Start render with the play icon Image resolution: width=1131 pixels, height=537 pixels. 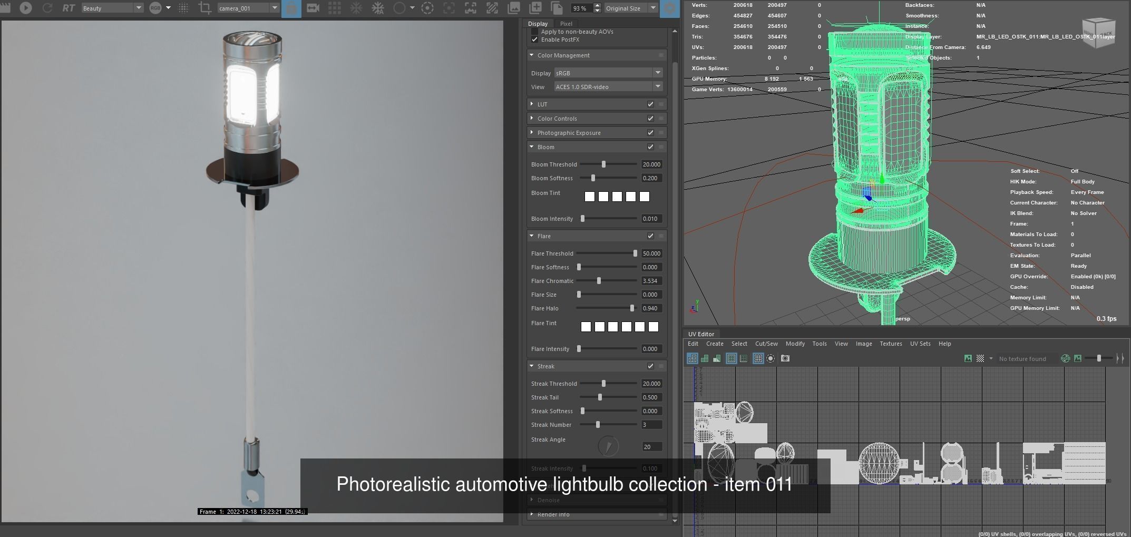tap(25, 8)
